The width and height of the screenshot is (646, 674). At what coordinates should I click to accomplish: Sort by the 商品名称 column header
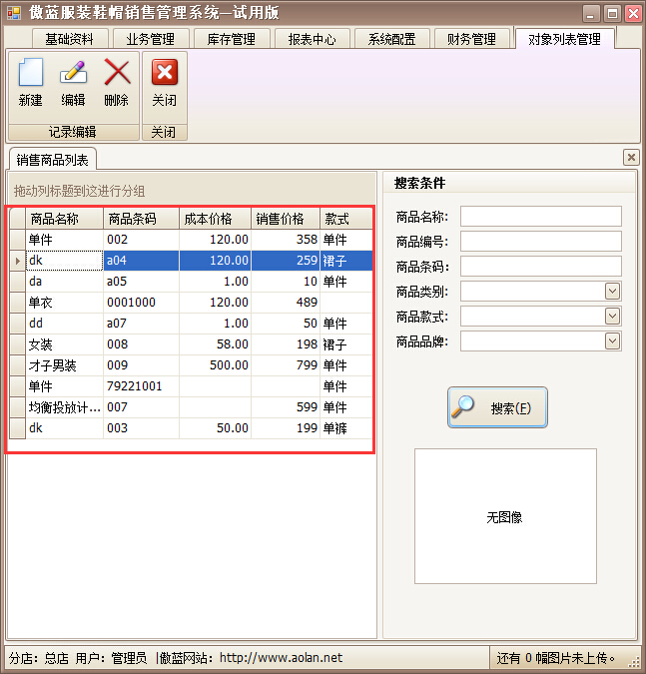65,219
